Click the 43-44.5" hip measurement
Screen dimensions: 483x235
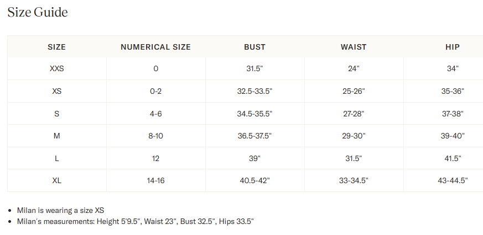453,180
